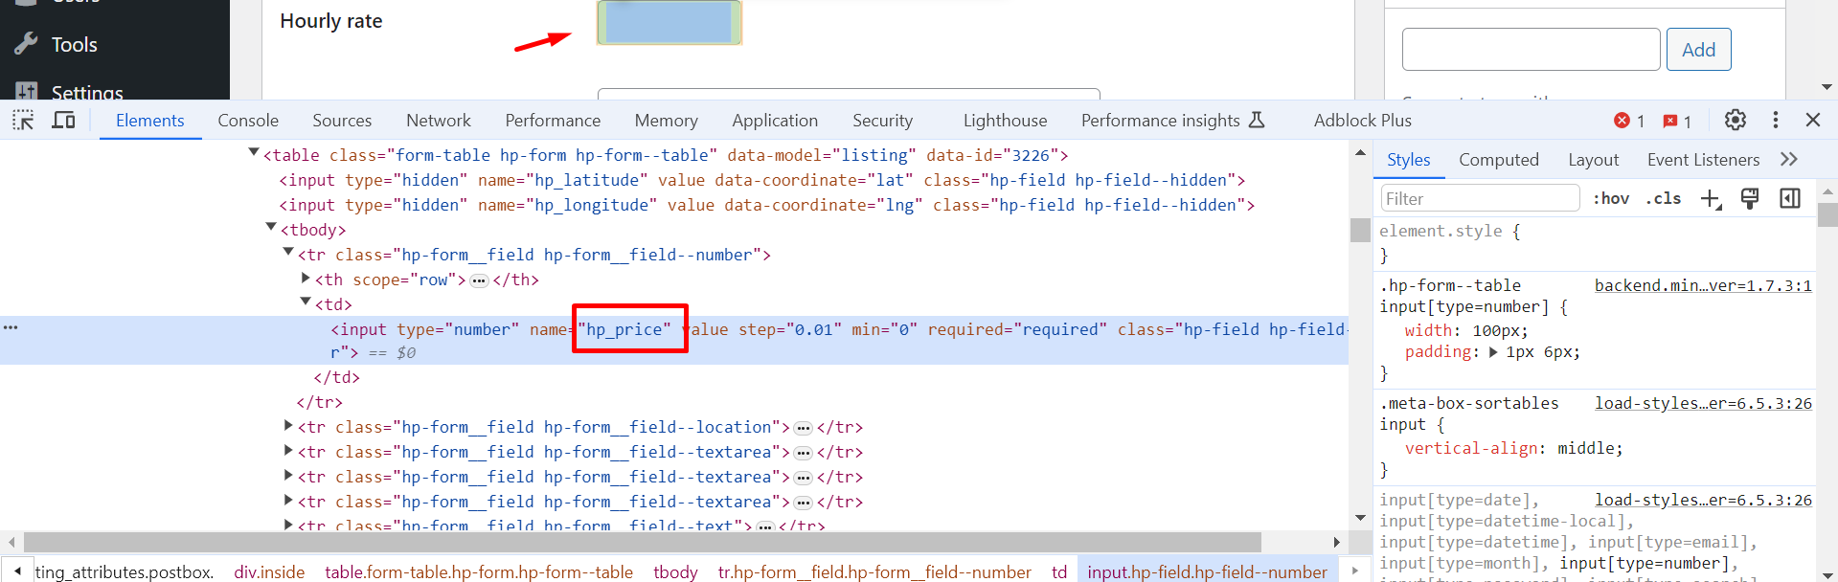
Task: Switch to the Computed tab
Action: pos(1499,160)
